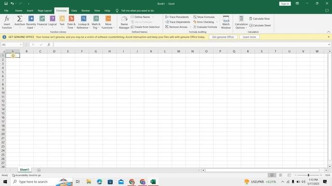The width and height of the screenshot is (332, 186).
Task: Click Trace Dependents
Action: 177,22
